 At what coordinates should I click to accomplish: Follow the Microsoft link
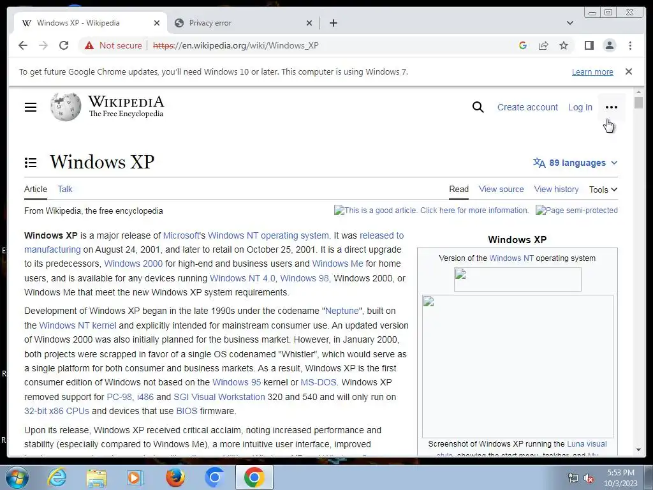[x=180, y=235]
